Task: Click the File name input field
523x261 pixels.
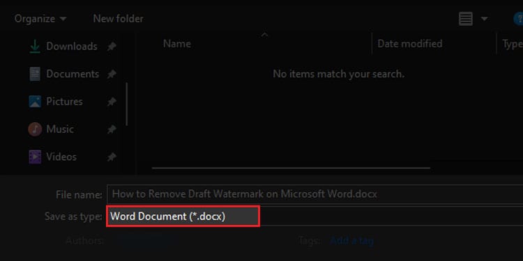Action: click(314, 194)
